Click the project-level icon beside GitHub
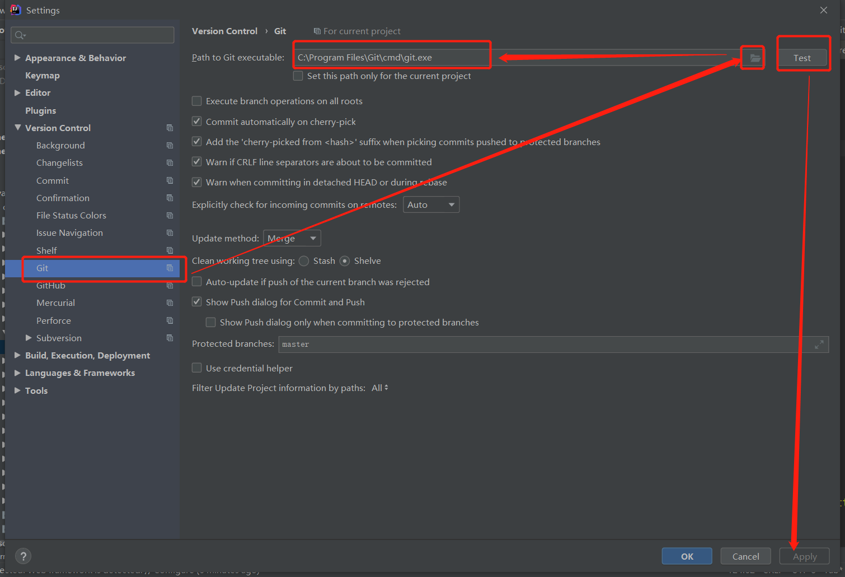The height and width of the screenshot is (577, 845). click(170, 285)
